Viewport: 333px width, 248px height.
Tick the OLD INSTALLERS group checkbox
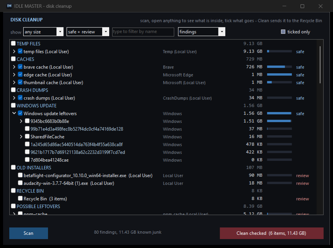pyautogui.click(x=13, y=167)
